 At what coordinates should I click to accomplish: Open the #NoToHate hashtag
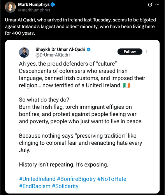tap(112, 179)
